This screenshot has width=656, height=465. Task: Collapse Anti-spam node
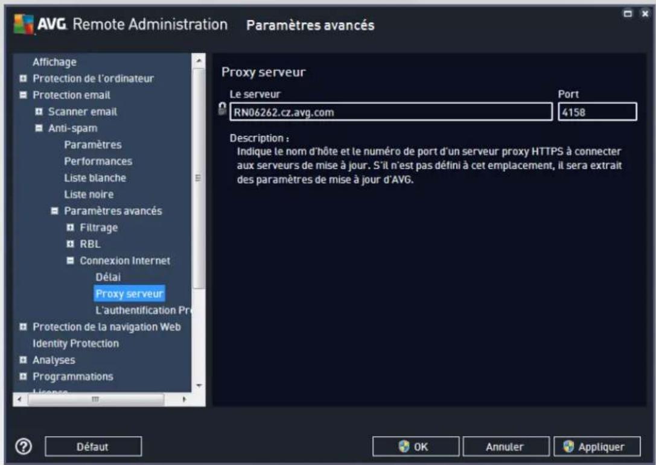click(x=39, y=128)
